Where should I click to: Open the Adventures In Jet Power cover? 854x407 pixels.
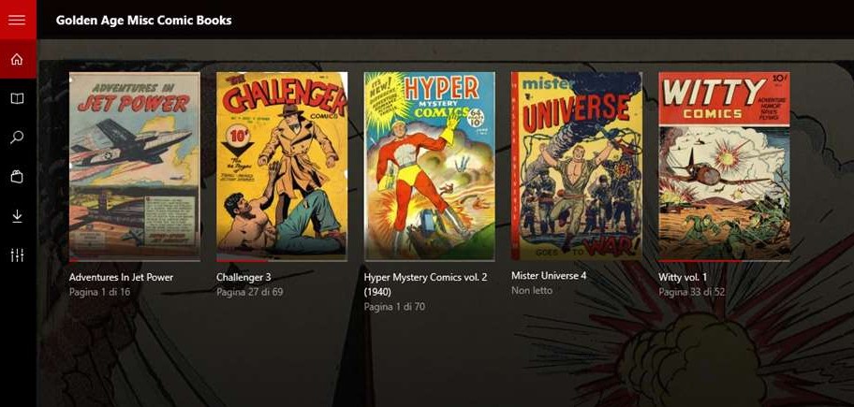coord(135,167)
